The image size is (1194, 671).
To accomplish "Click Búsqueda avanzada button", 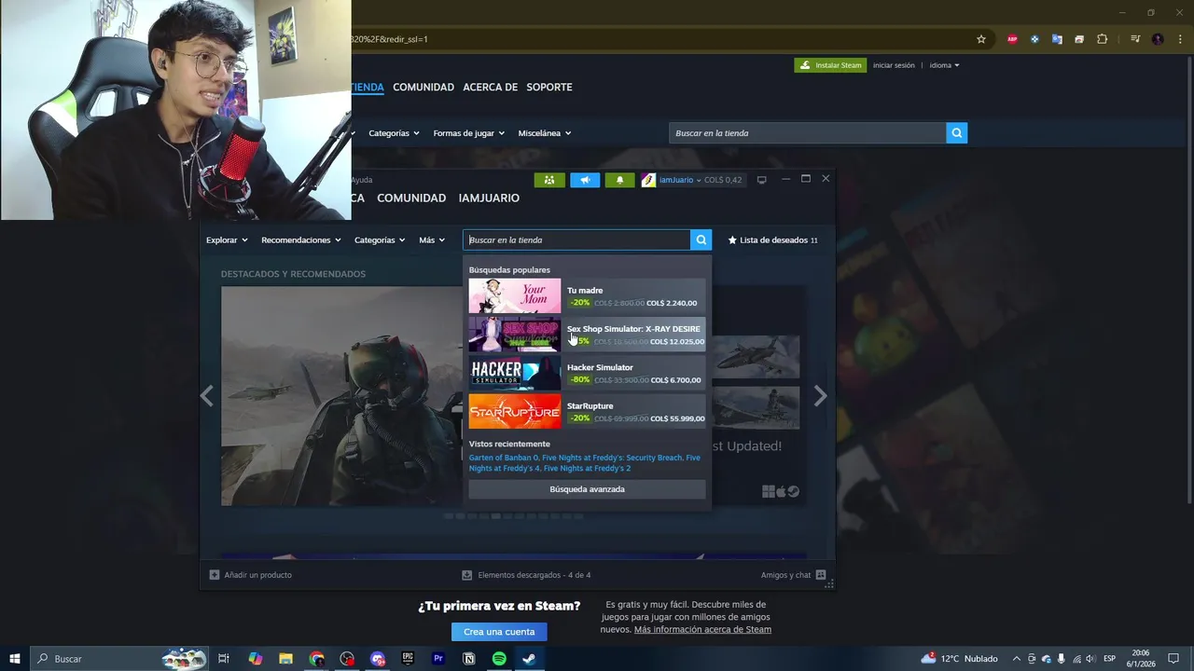I will (587, 489).
